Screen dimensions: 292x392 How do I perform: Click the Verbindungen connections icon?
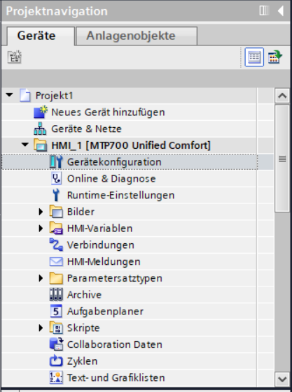point(56,245)
